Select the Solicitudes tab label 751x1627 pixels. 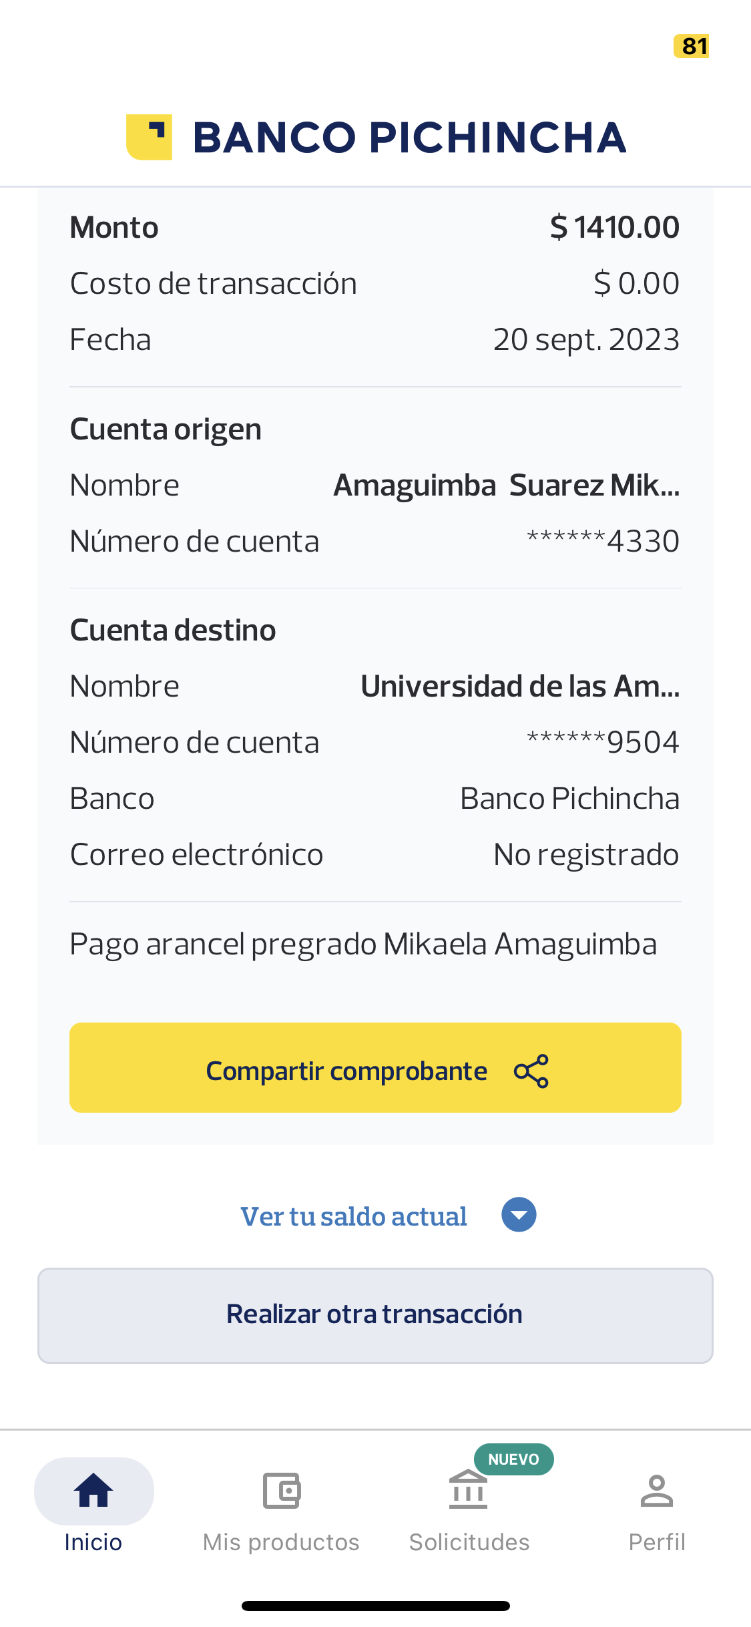[x=469, y=1542]
